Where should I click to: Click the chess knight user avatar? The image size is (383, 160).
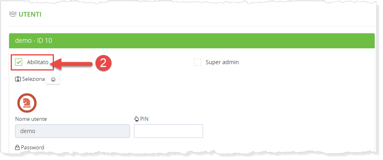click(x=27, y=103)
